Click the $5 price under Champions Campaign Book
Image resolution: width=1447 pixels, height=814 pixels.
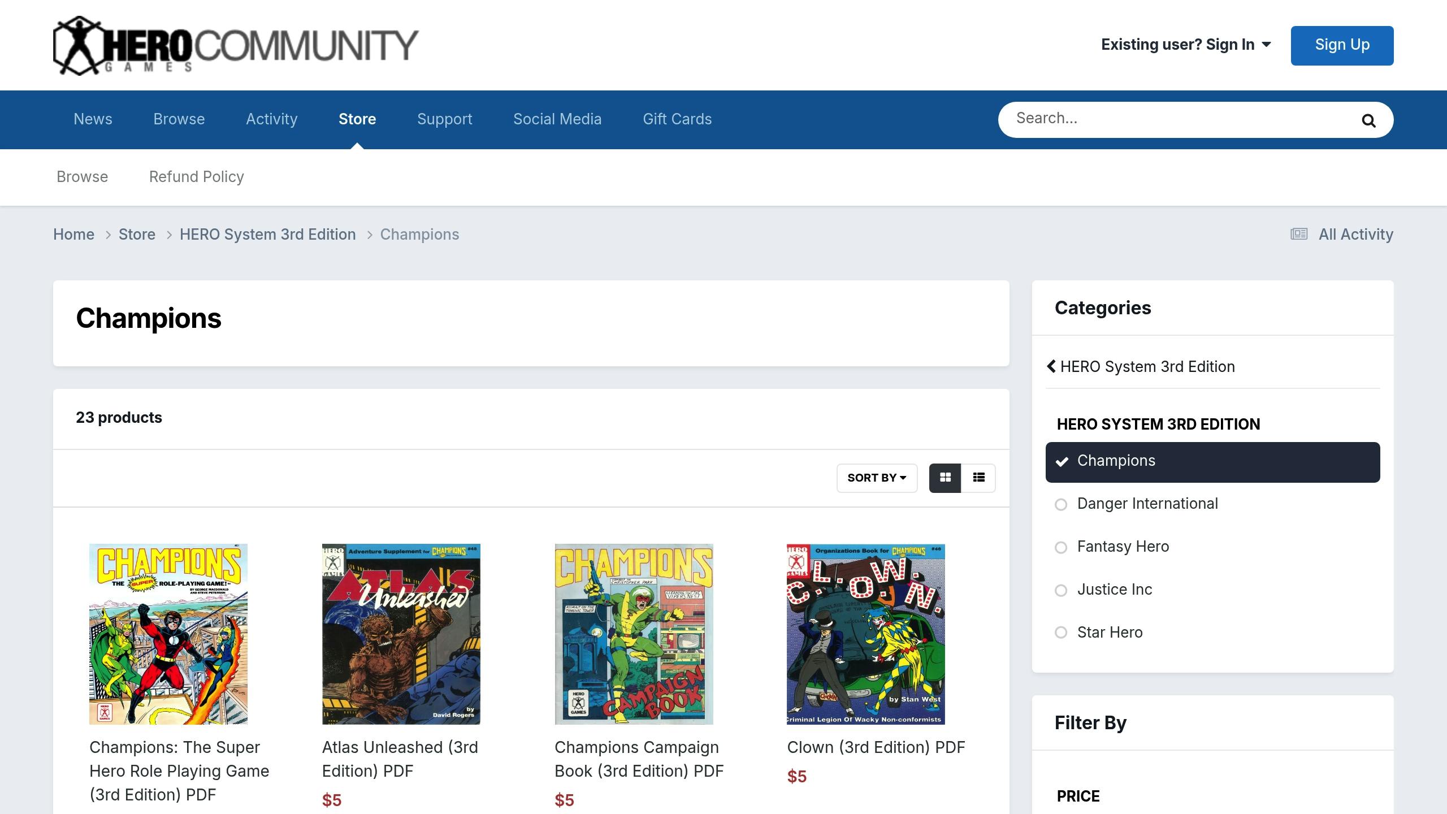pos(564,800)
